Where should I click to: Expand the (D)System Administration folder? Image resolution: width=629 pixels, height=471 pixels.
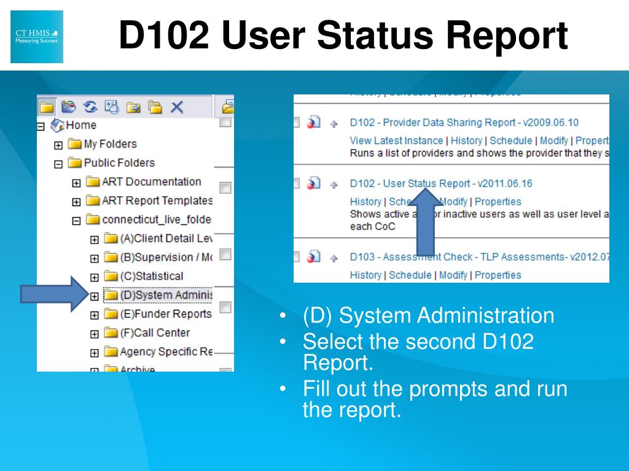click(94, 296)
